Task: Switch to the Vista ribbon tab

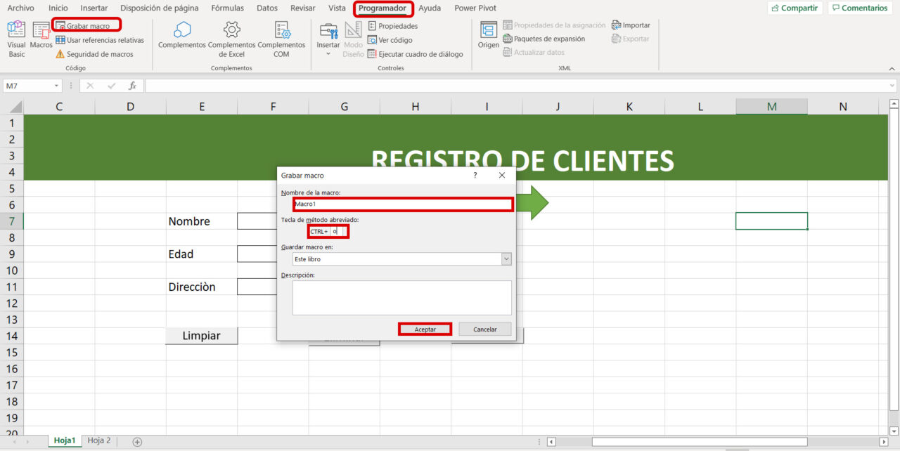Action: (336, 8)
